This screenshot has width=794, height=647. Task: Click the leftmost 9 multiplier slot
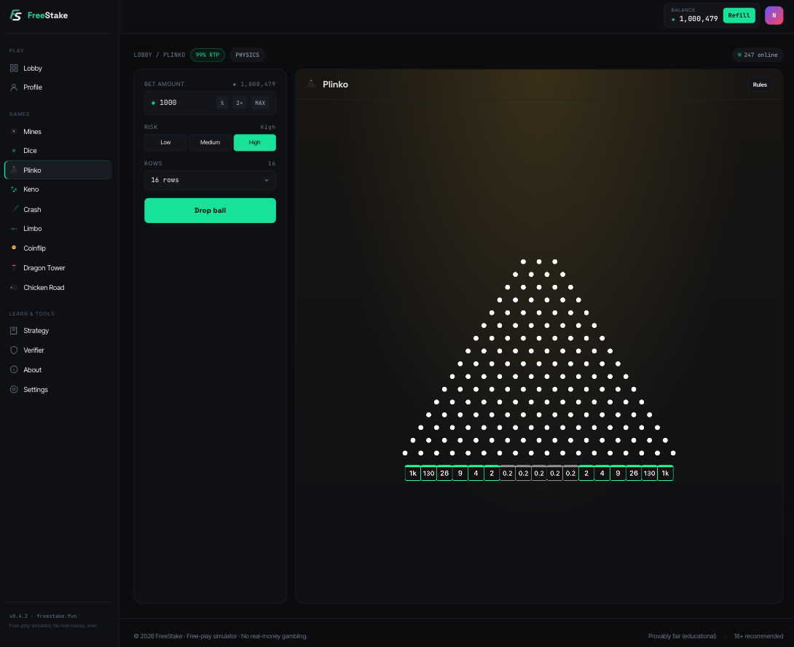pos(460,473)
